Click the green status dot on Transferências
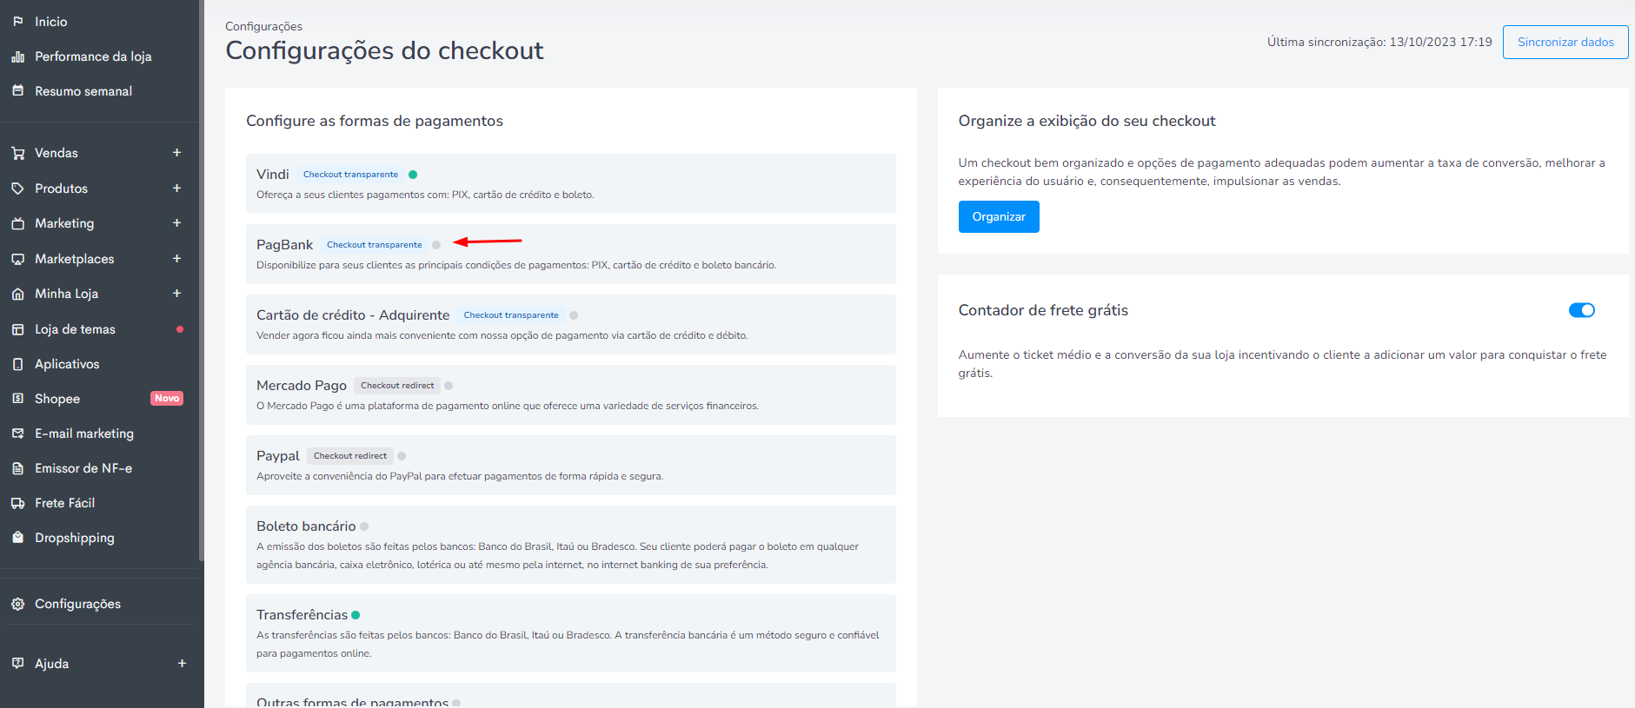 click(356, 615)
